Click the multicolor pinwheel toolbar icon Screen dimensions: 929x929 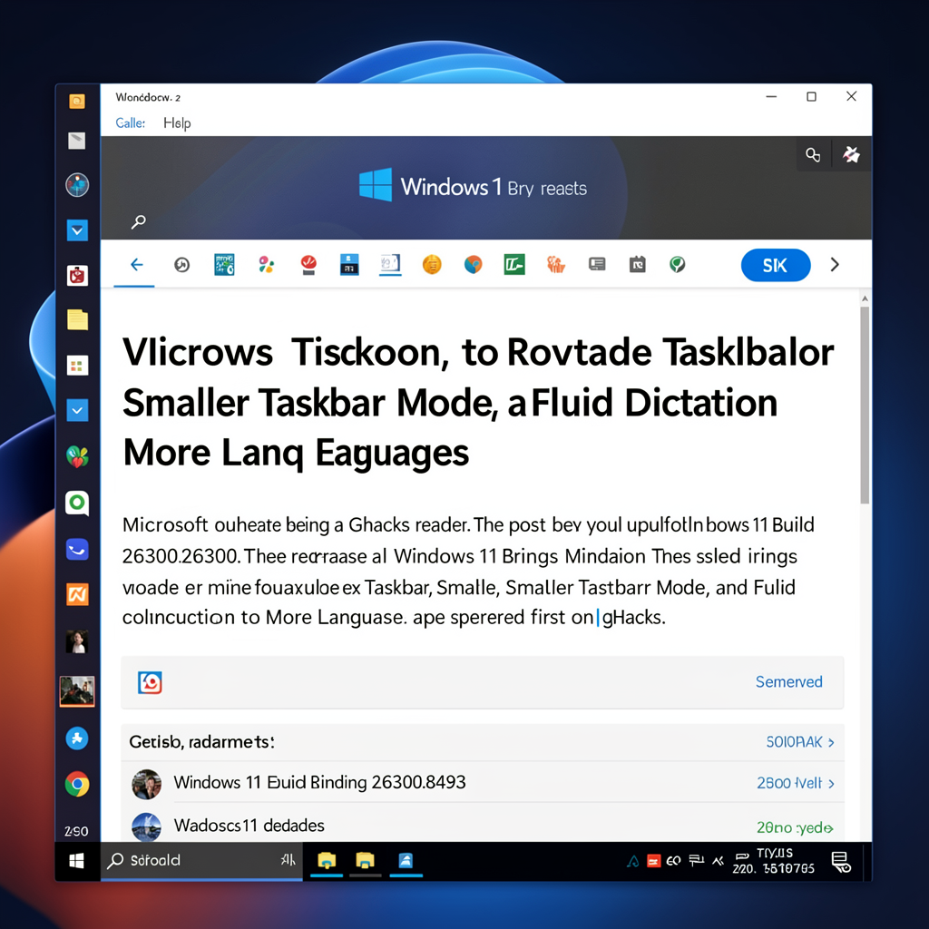(267, 264)
